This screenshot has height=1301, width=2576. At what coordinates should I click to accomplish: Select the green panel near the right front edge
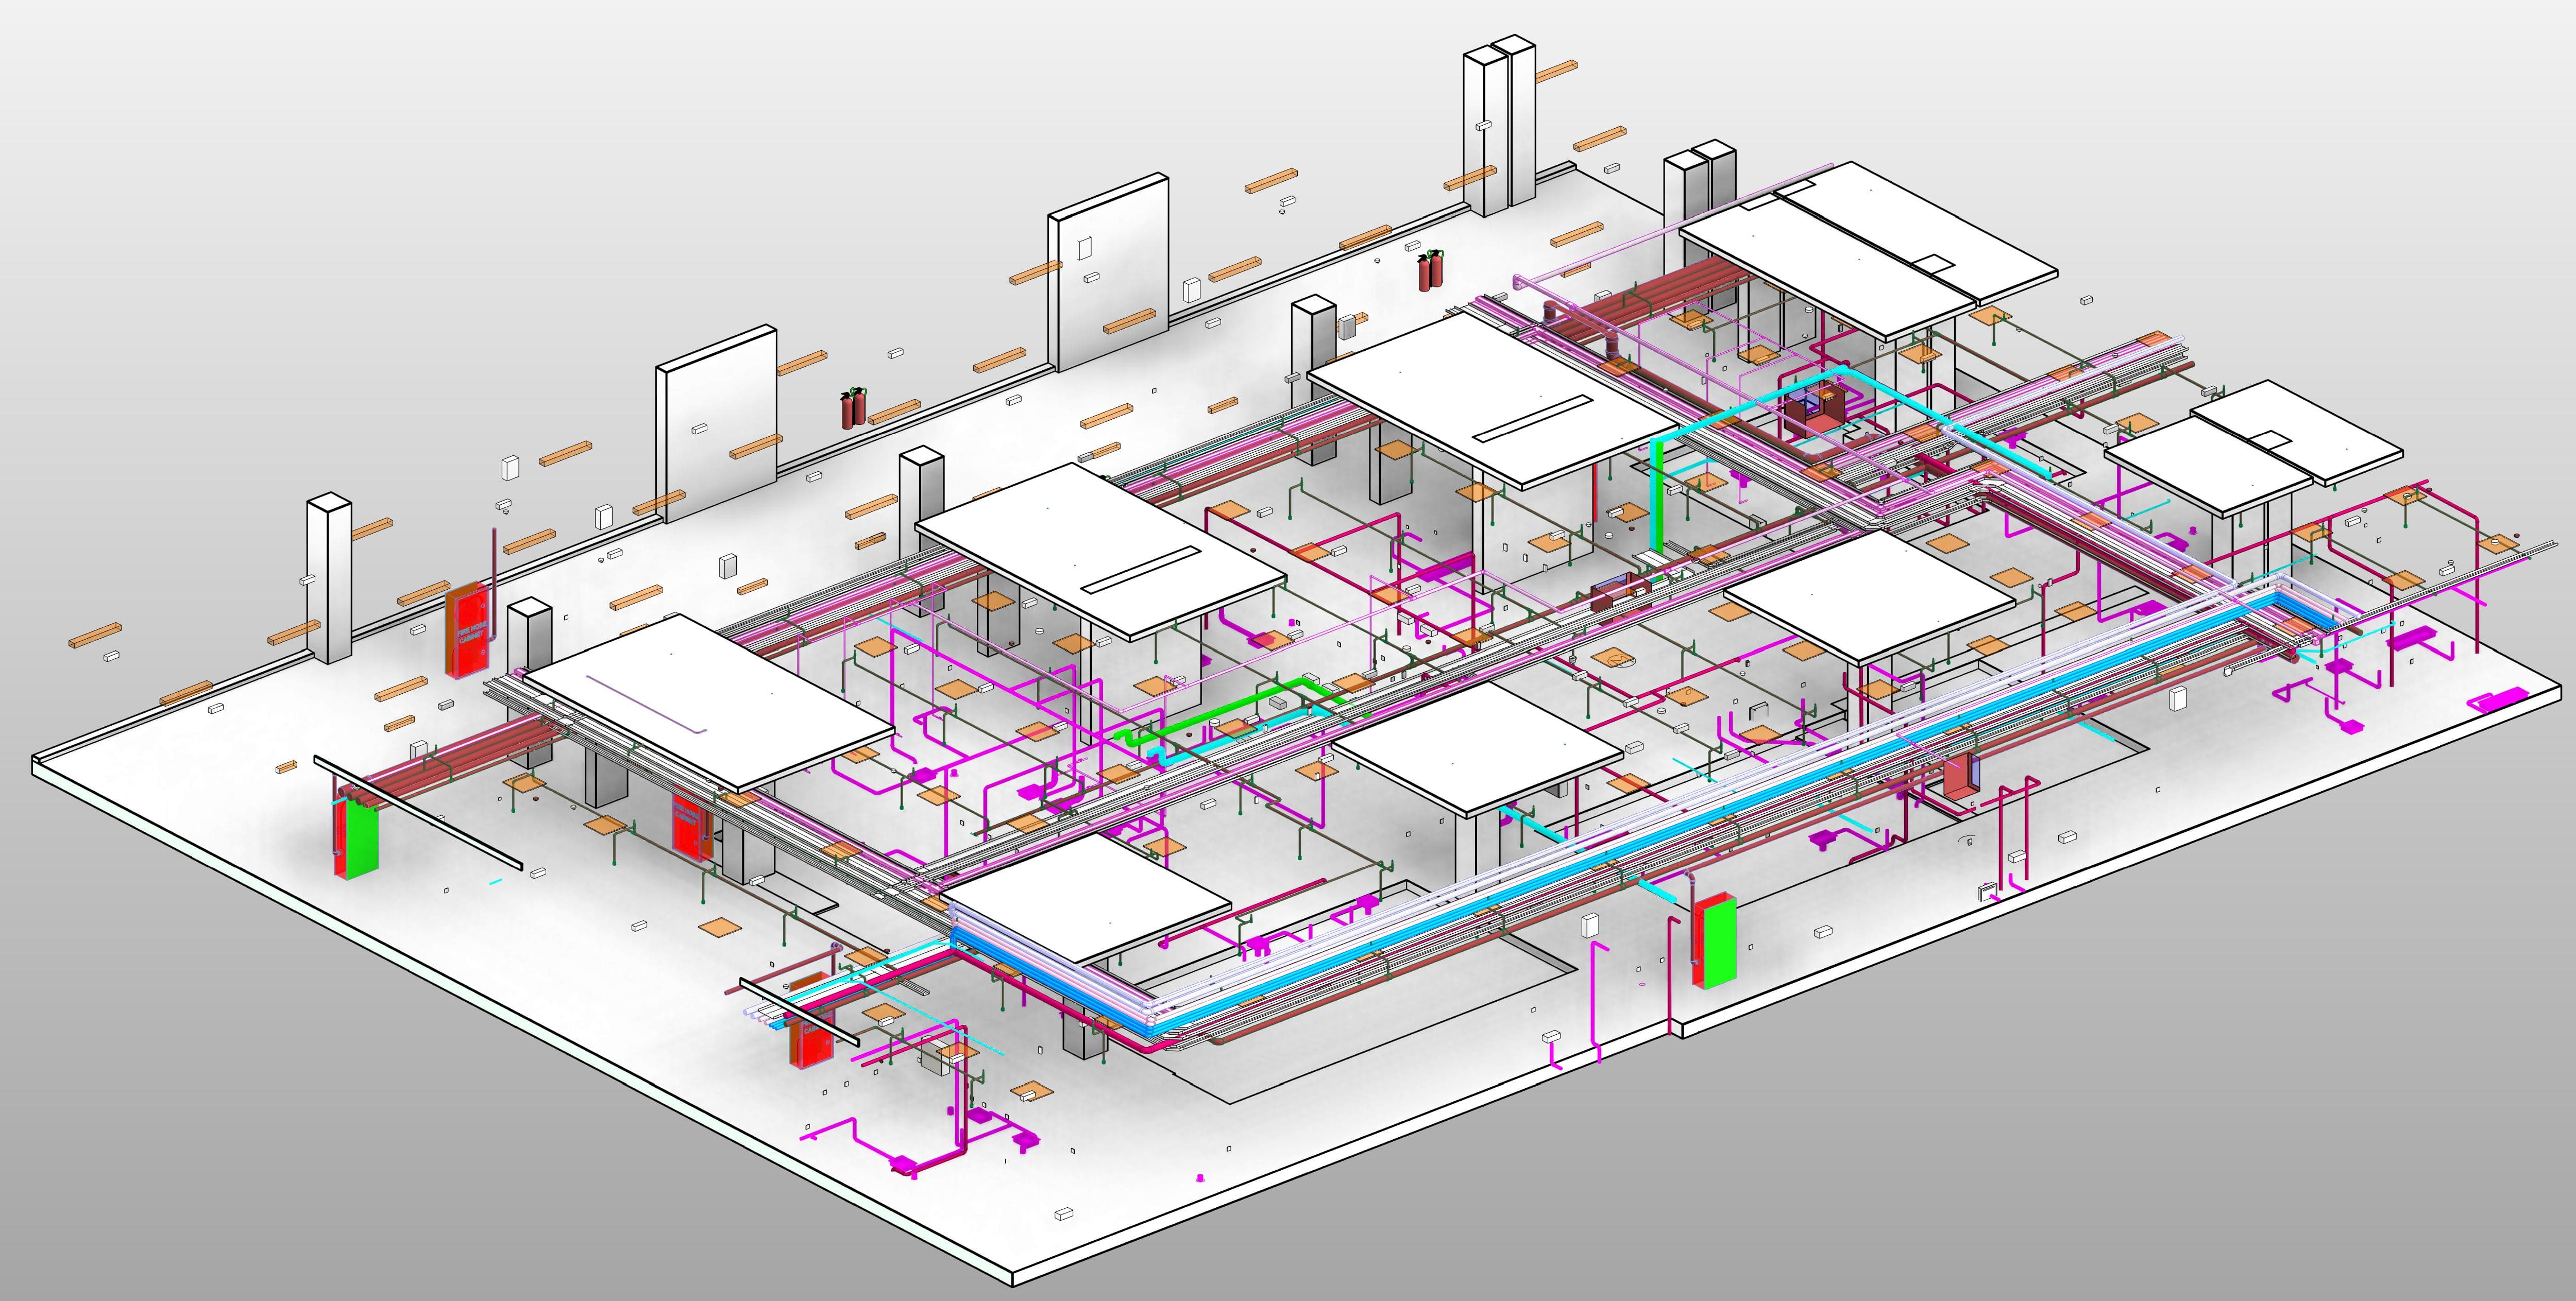pyautogui.click(x=1720, y=942)
